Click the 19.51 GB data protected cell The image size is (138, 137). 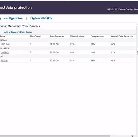point(54,44)
